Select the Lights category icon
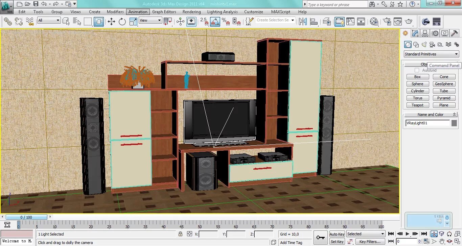Viewport: 462px width, 246px height. [424, 45]
